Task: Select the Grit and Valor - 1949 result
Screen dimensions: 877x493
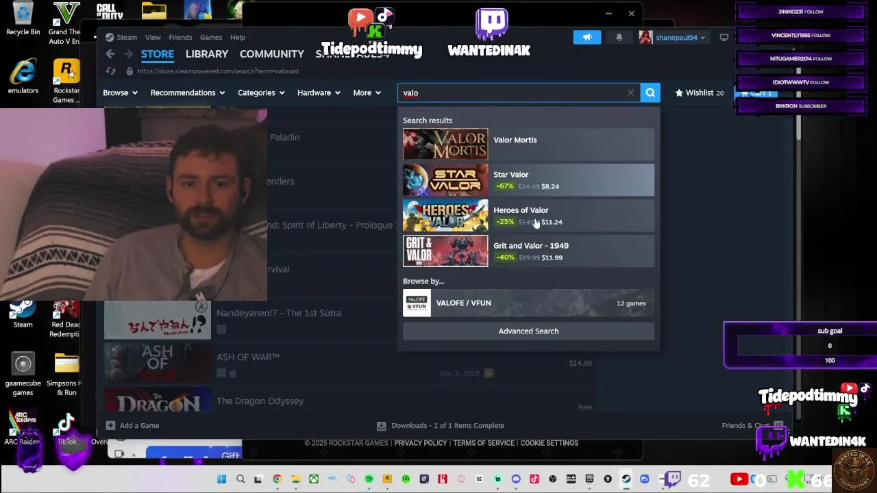Action: (x=528, y=251)
